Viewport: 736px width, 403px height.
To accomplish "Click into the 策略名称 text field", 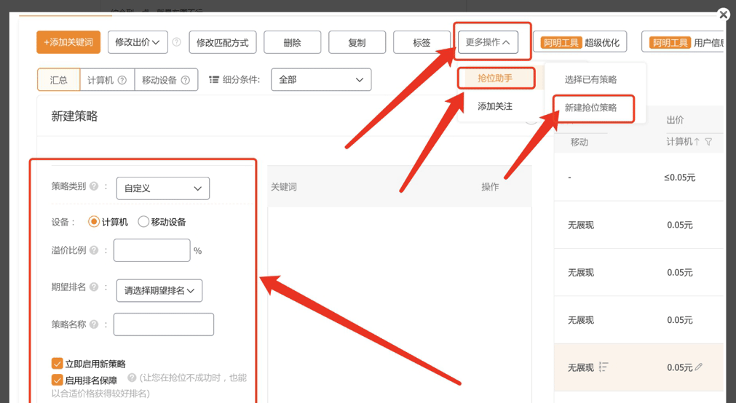I will click(x=164, y=324).
